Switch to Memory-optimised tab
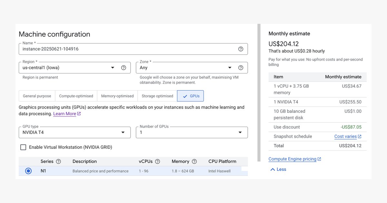The image size is (387, 203). [117, 96]
